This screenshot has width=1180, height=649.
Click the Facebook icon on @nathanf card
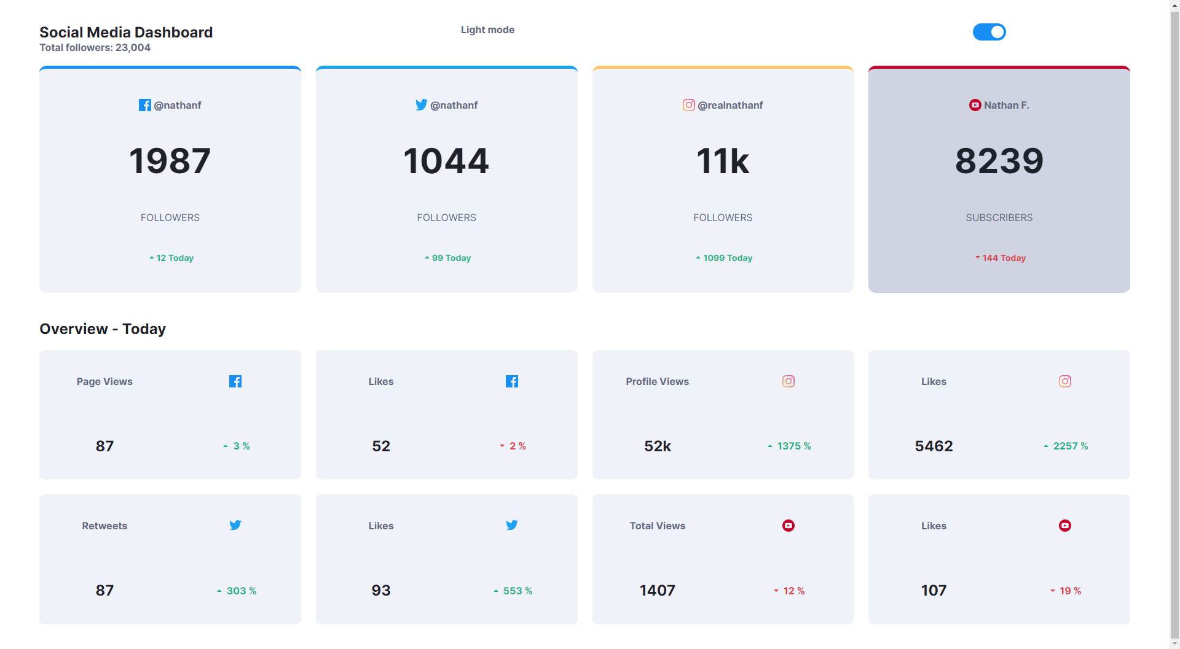coord(145,105)
